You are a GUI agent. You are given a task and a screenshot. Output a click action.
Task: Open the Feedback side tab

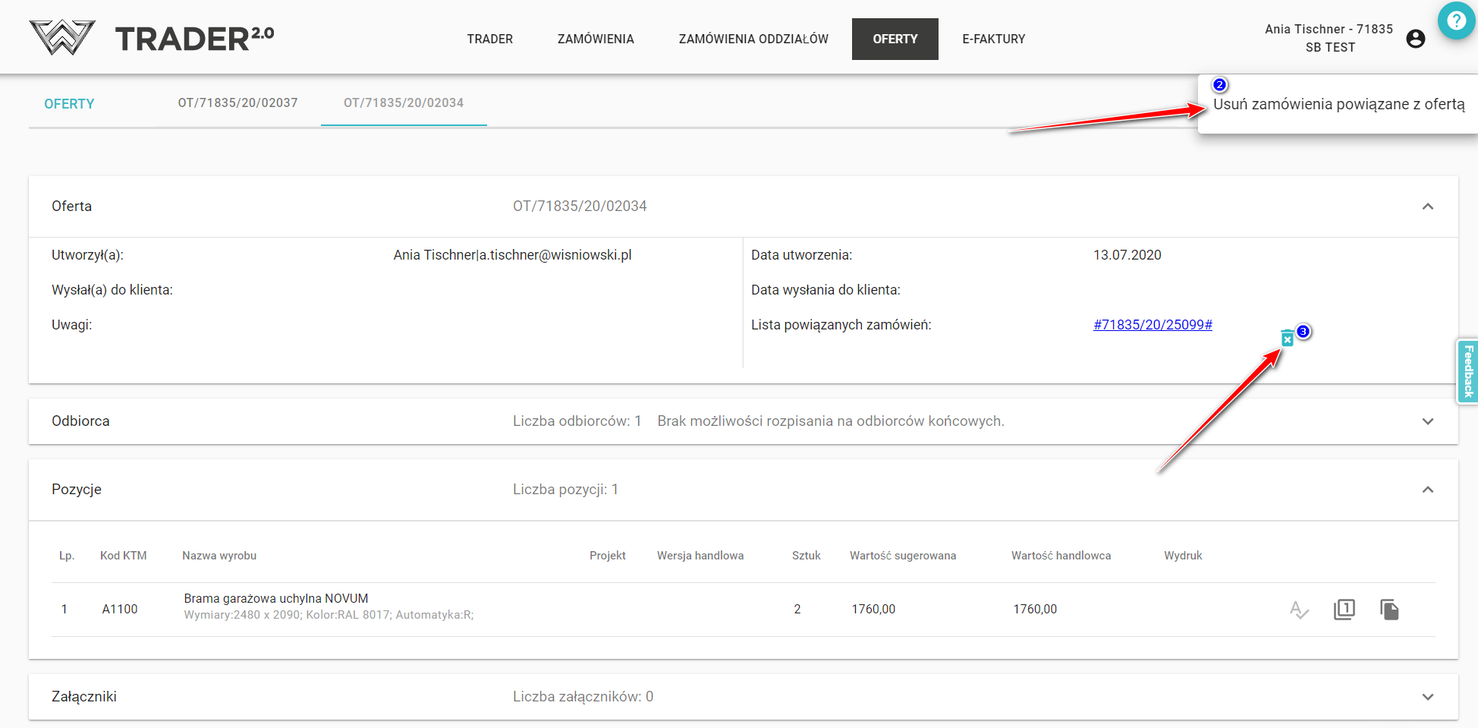pyautogui.click(x=1468, y=371)
